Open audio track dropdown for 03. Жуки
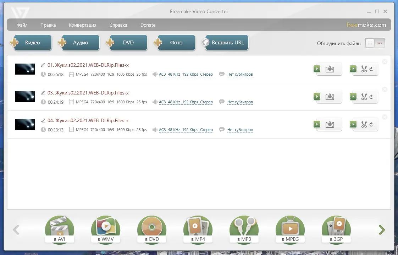Image resolution: width=398 pixels, height=255 pixels. pyautogui.click(x=186, y=102)
